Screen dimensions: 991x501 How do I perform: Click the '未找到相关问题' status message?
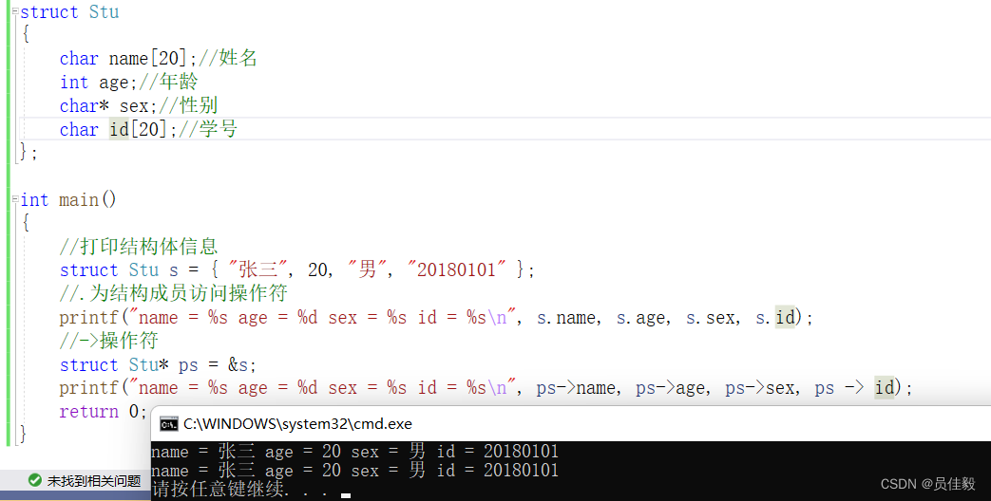click(94, 481)
